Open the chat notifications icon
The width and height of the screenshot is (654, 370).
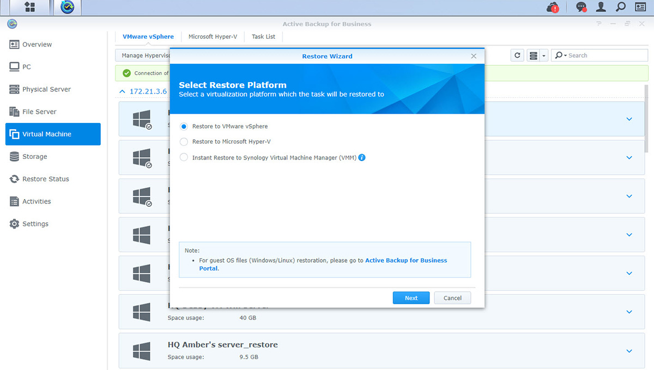[x=581, y=8]
